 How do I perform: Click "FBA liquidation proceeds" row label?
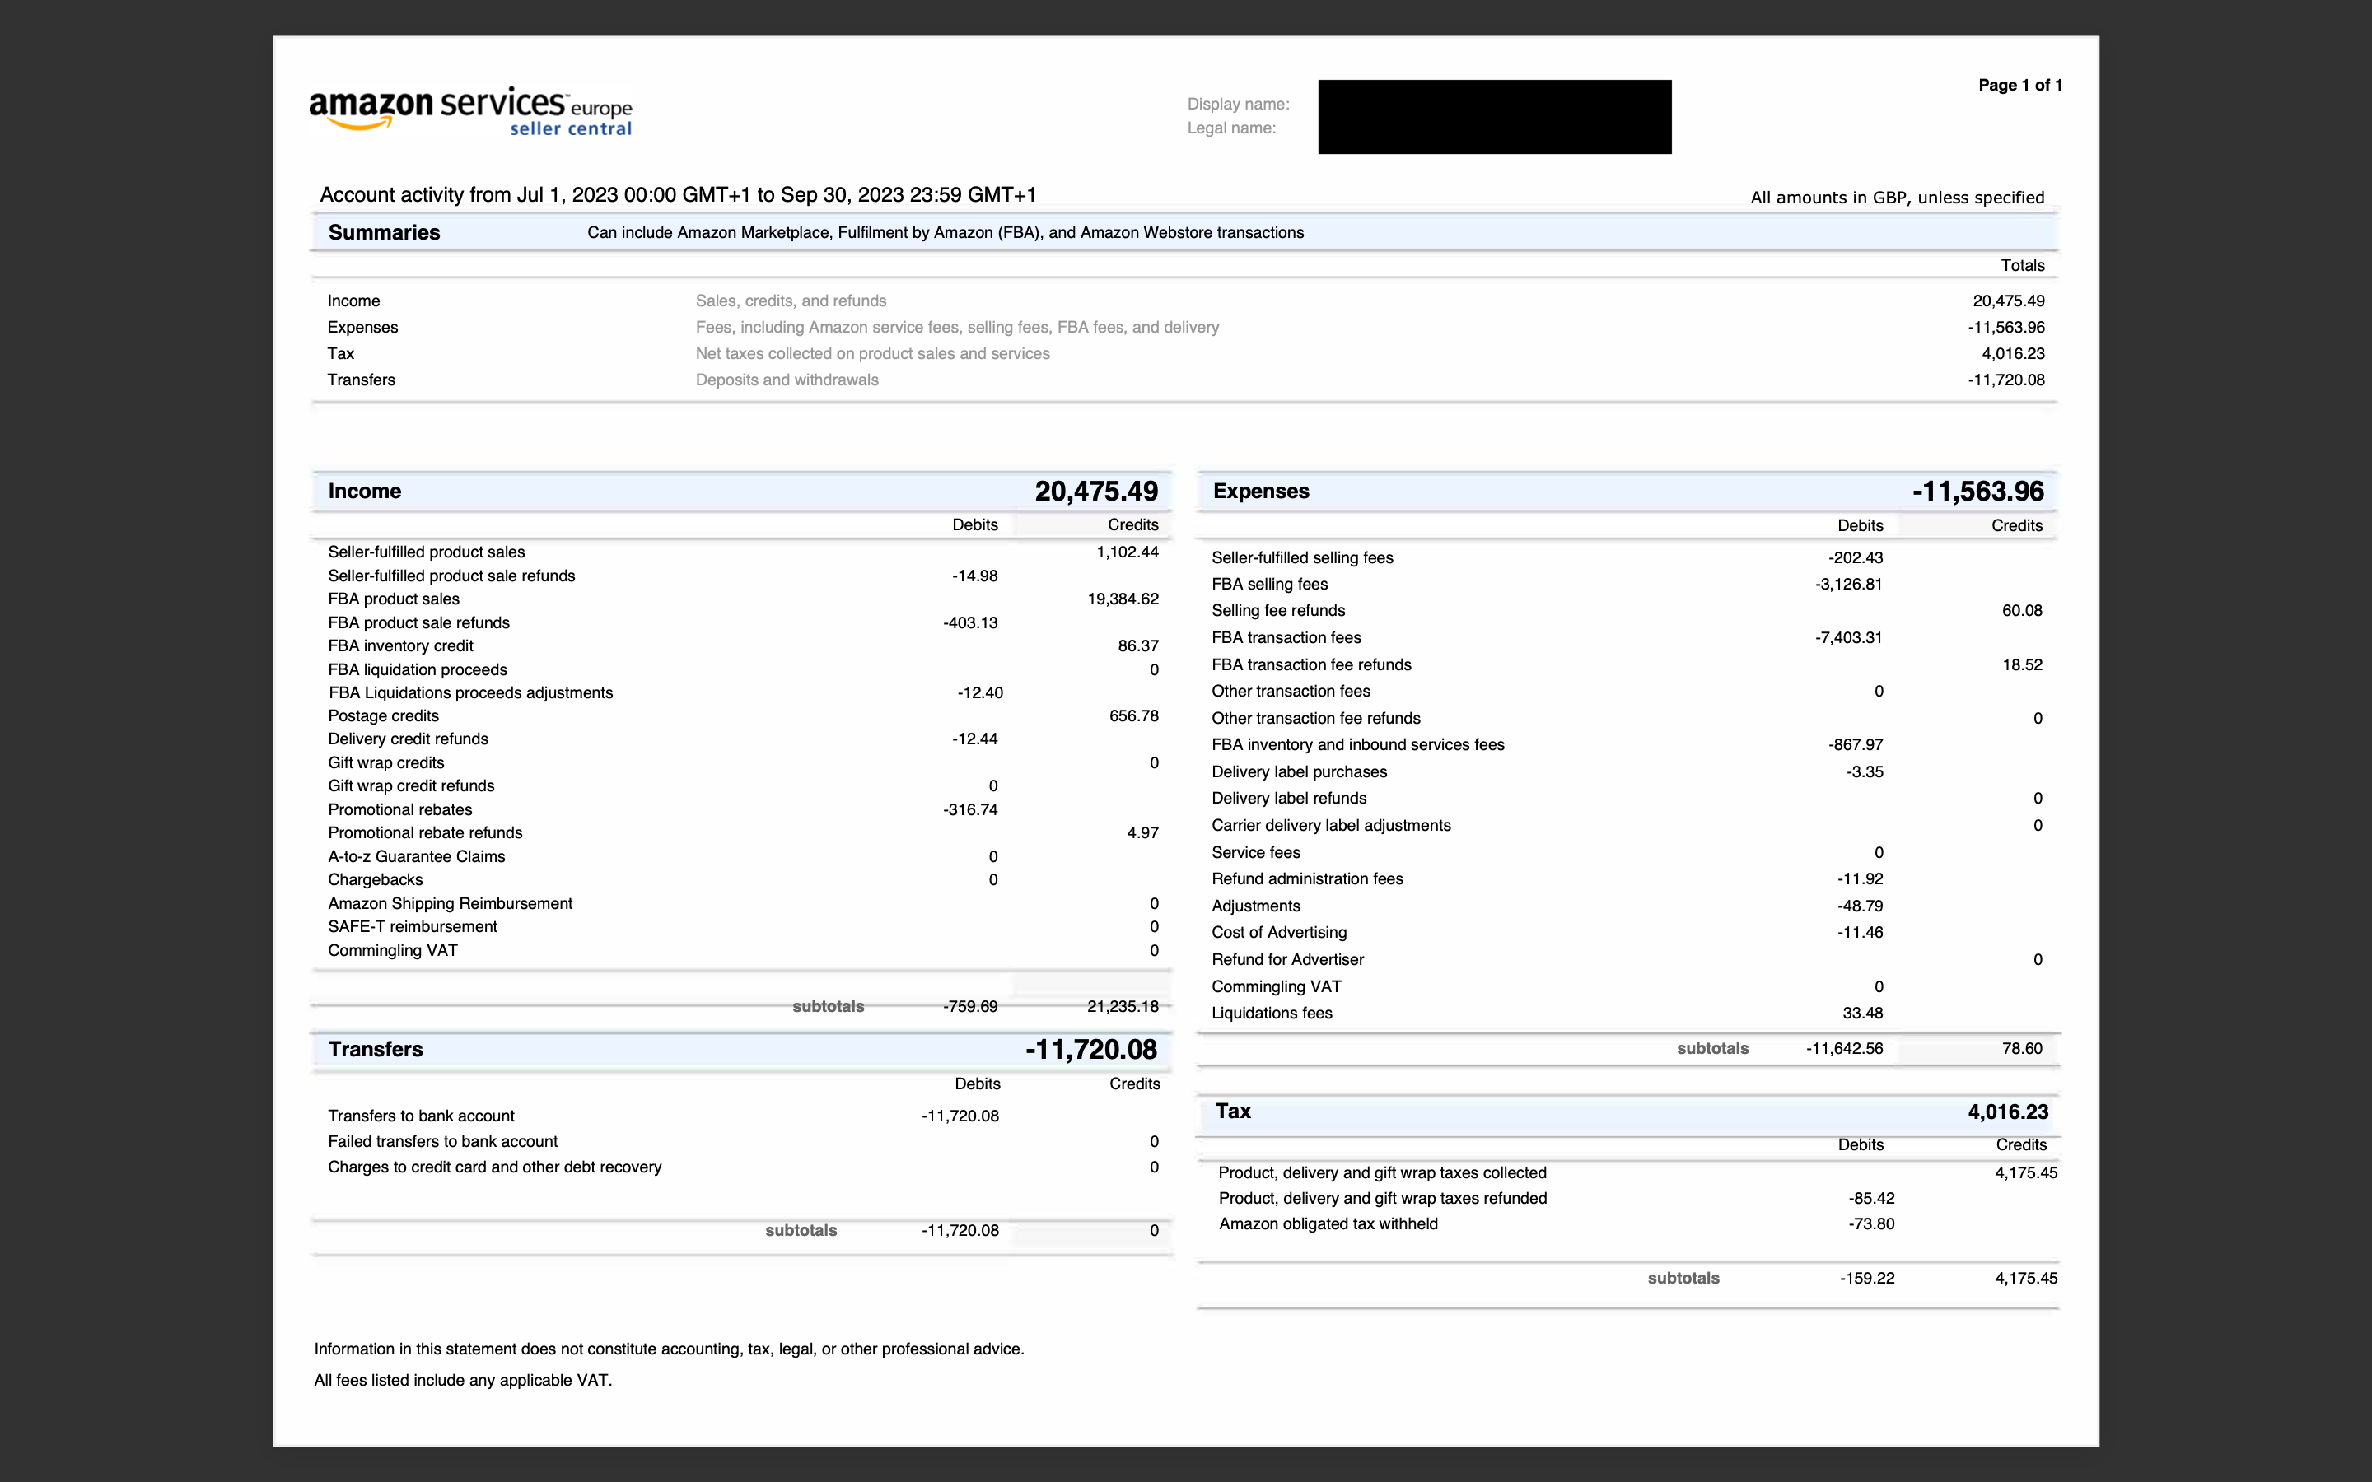click(418, 669)
